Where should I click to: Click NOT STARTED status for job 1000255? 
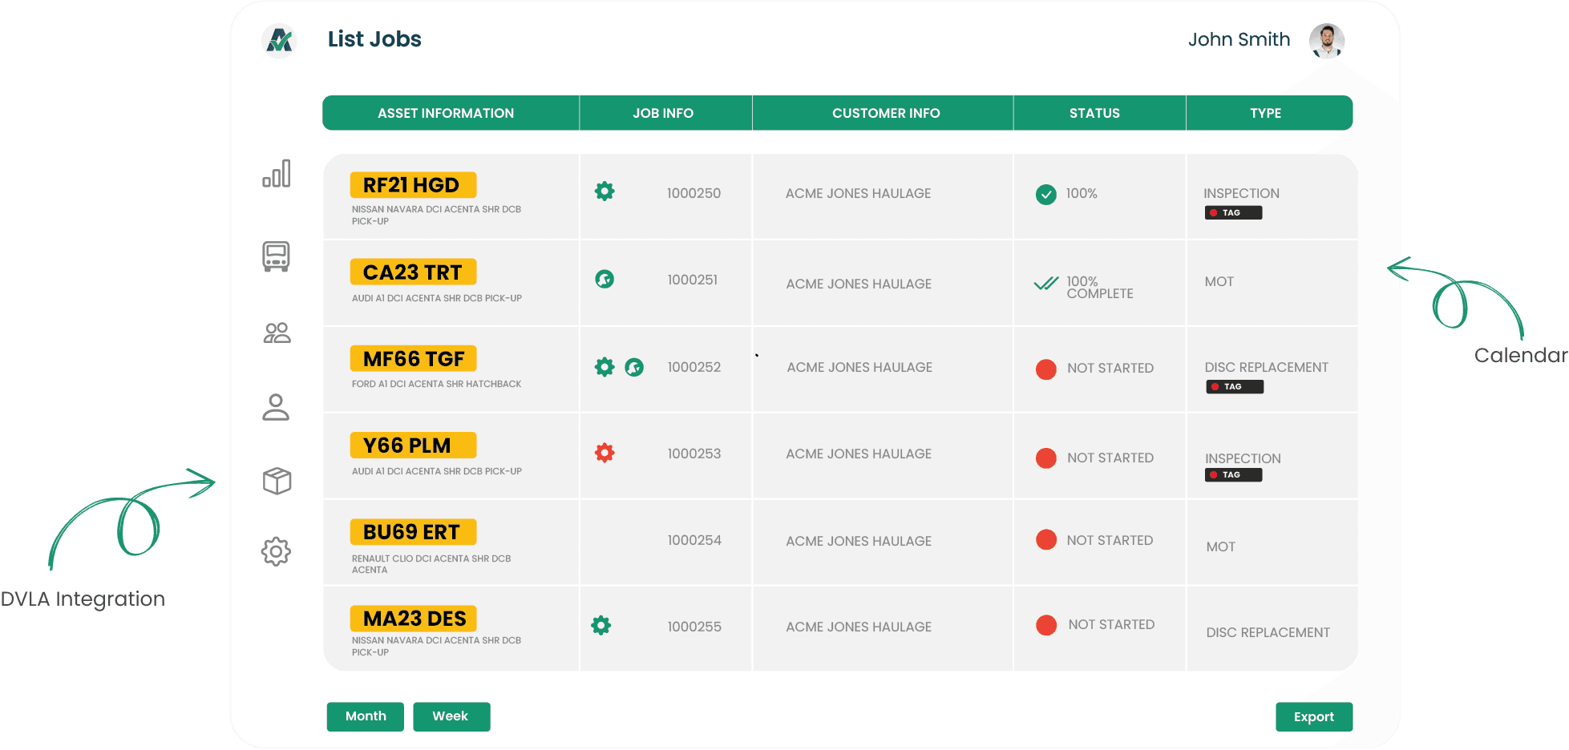1111,624
